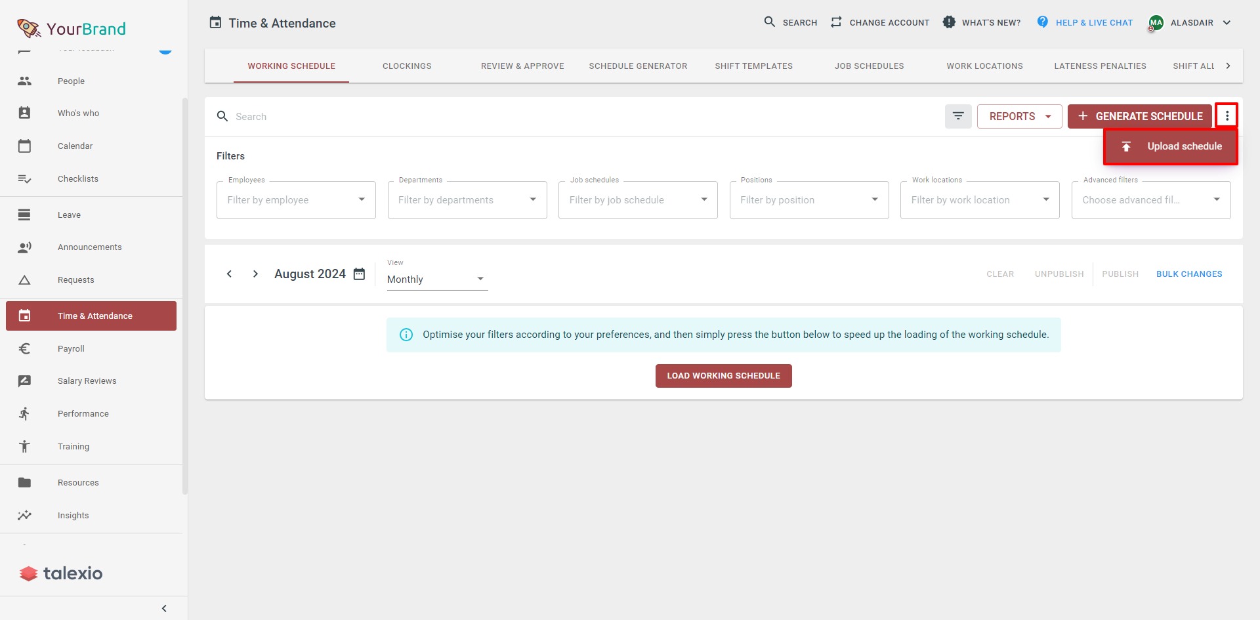Switch to Clockings tab
The width and height of the screenshot is (1260, 620).
(x=407, y=66)
